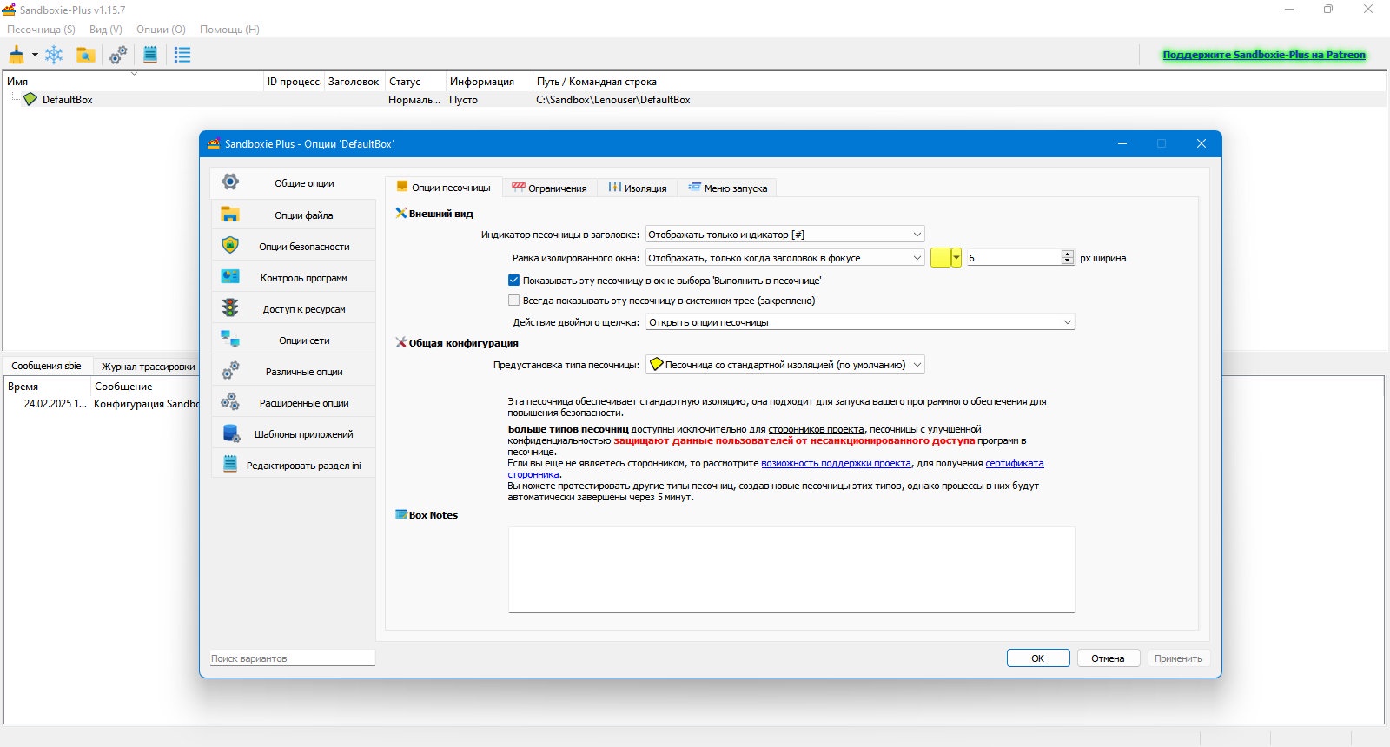The height and width of the screenshot is (747, 1390).
Task: Click the Отмена button
Action: tap(1109, 658)
